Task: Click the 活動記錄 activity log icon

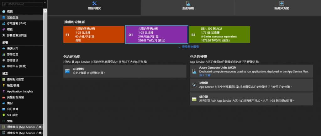Action: [4, 17]
